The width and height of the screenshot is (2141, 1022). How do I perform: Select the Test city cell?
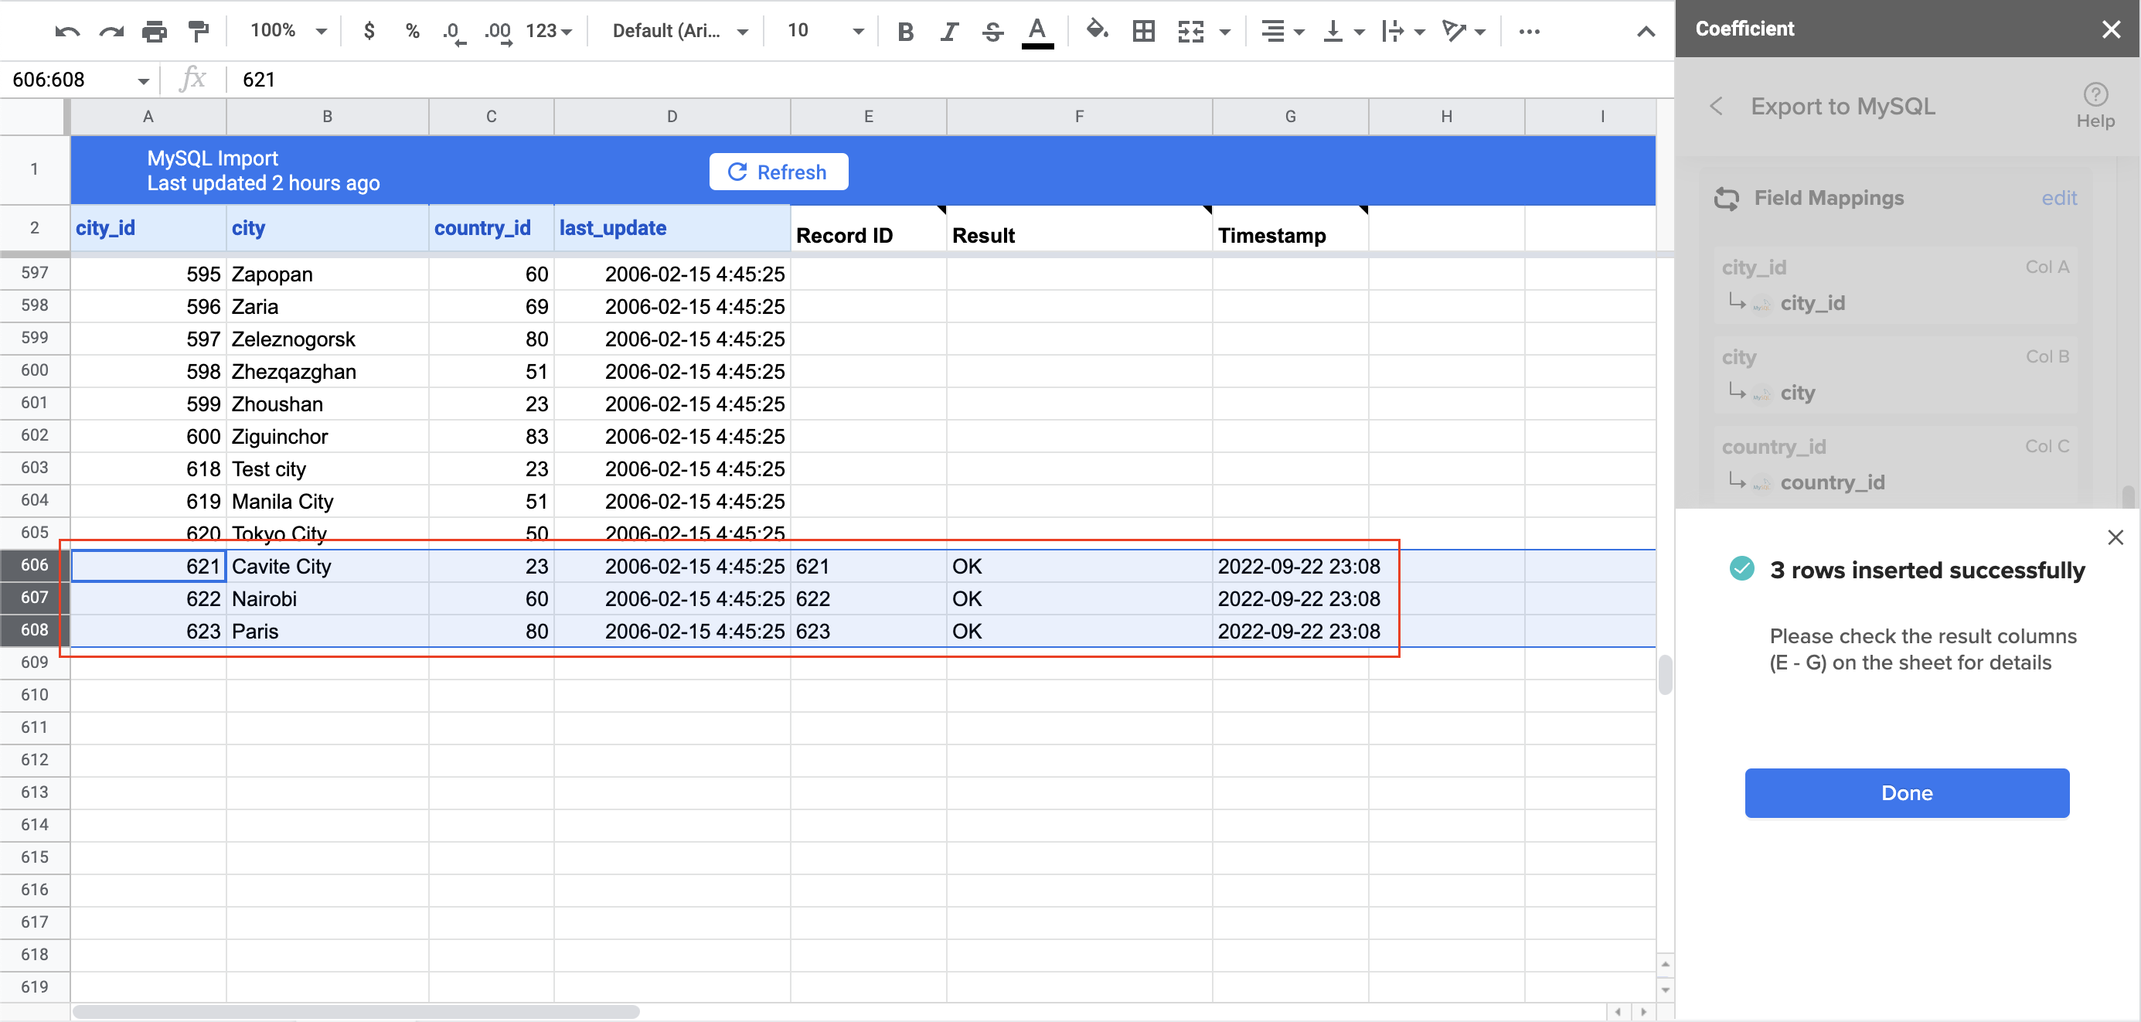tap(328, 469)
